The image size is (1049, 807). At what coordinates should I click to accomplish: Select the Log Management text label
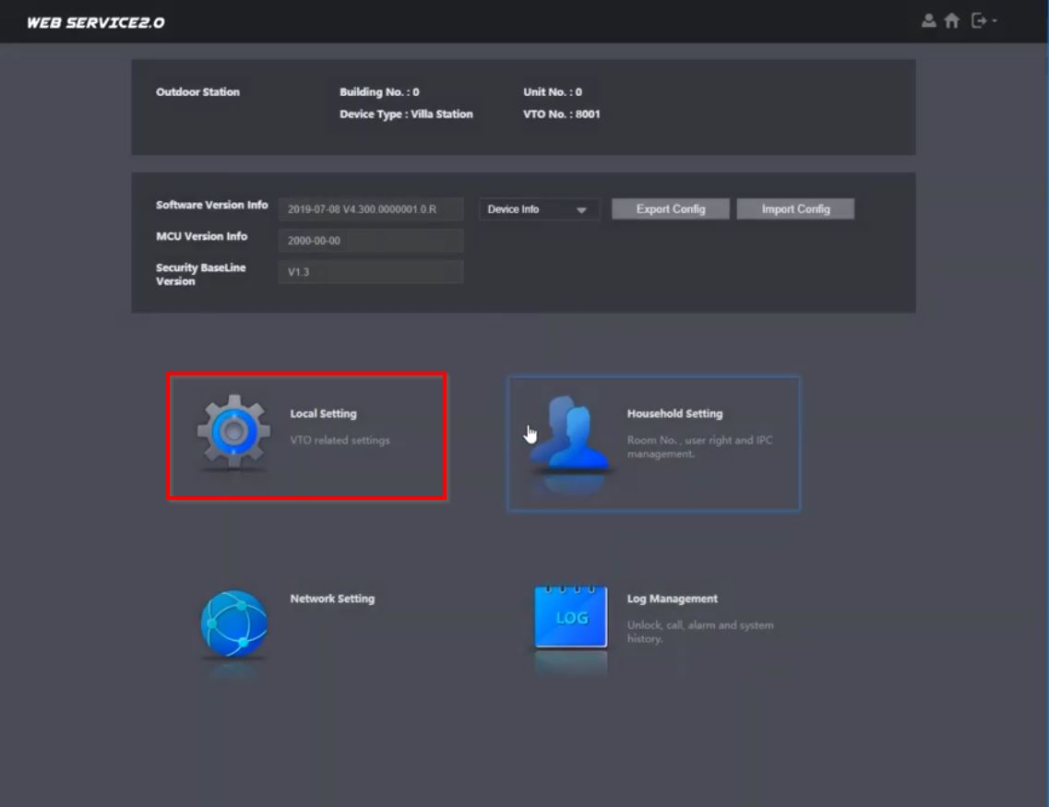672,599
